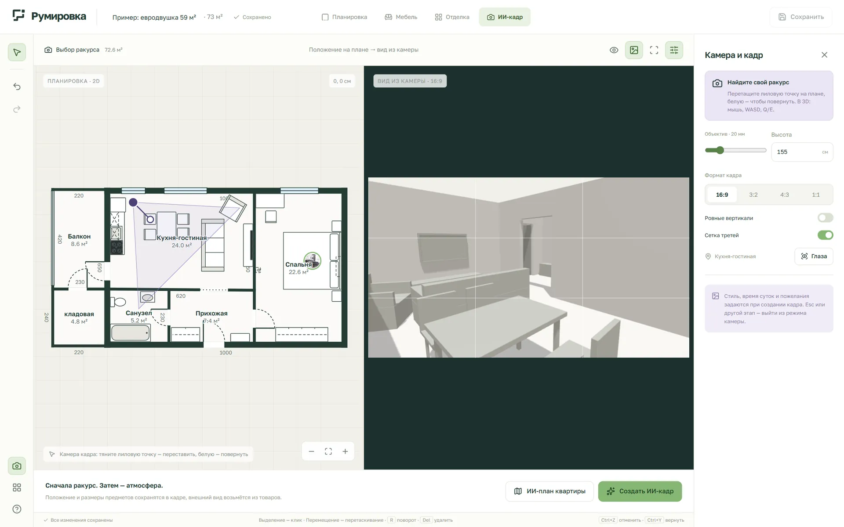Click the Высота input field
844x527 pixels.
coord(802,152)
